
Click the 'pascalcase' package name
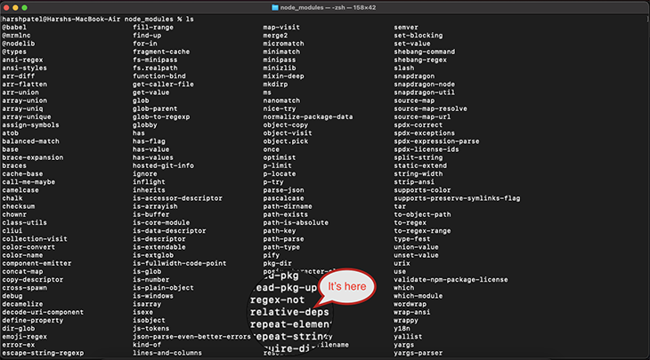click(283, 198)
